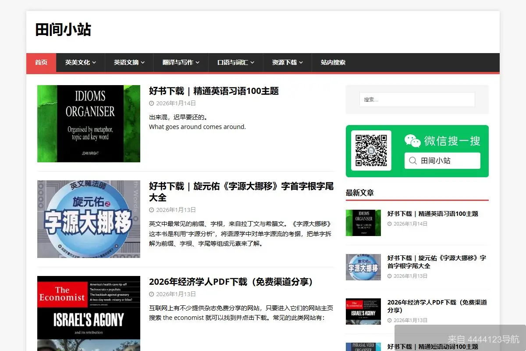The width and height of the screenshot is (526, 351).
Task: Click the clock icon beside 字源大挪移 article date
Action: pyautogui.click(x=151, y=210)
